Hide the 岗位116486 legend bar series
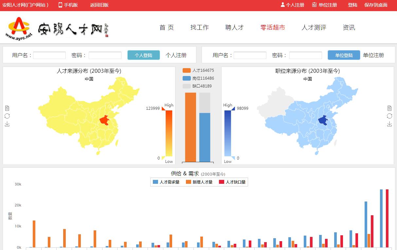Viewport: 397px width, 250px height. 198,78
